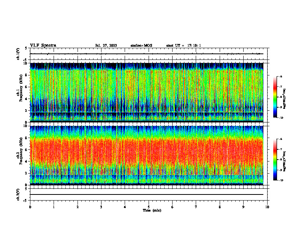Click the time axis tick label '8'
The width and height of the screenshot is (301, 232).
(220, 207)
